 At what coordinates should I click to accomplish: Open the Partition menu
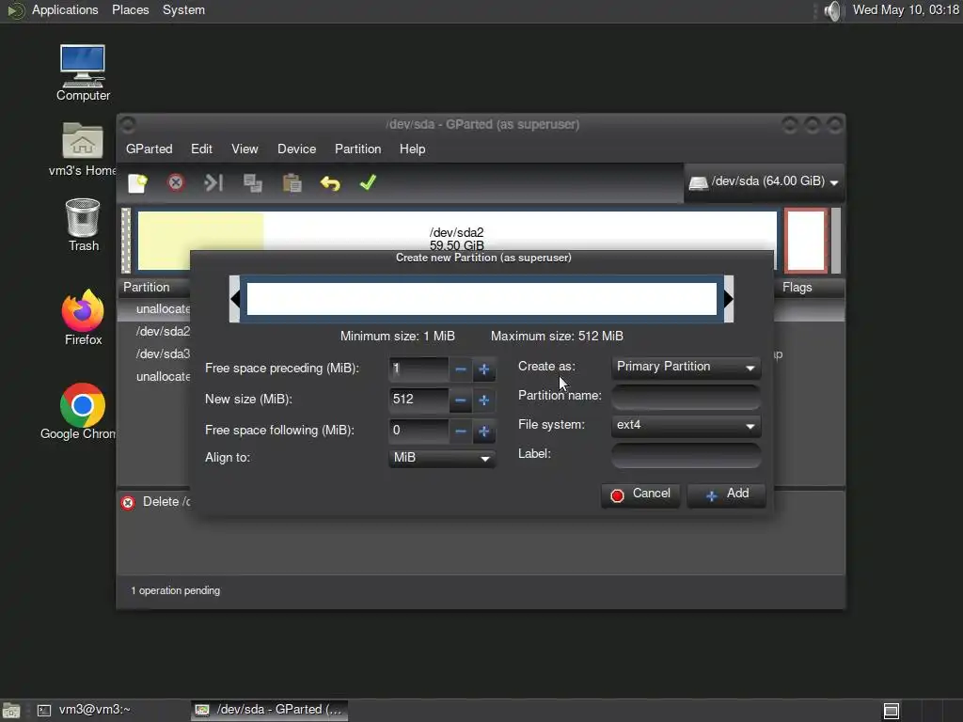tap(357, 149)
